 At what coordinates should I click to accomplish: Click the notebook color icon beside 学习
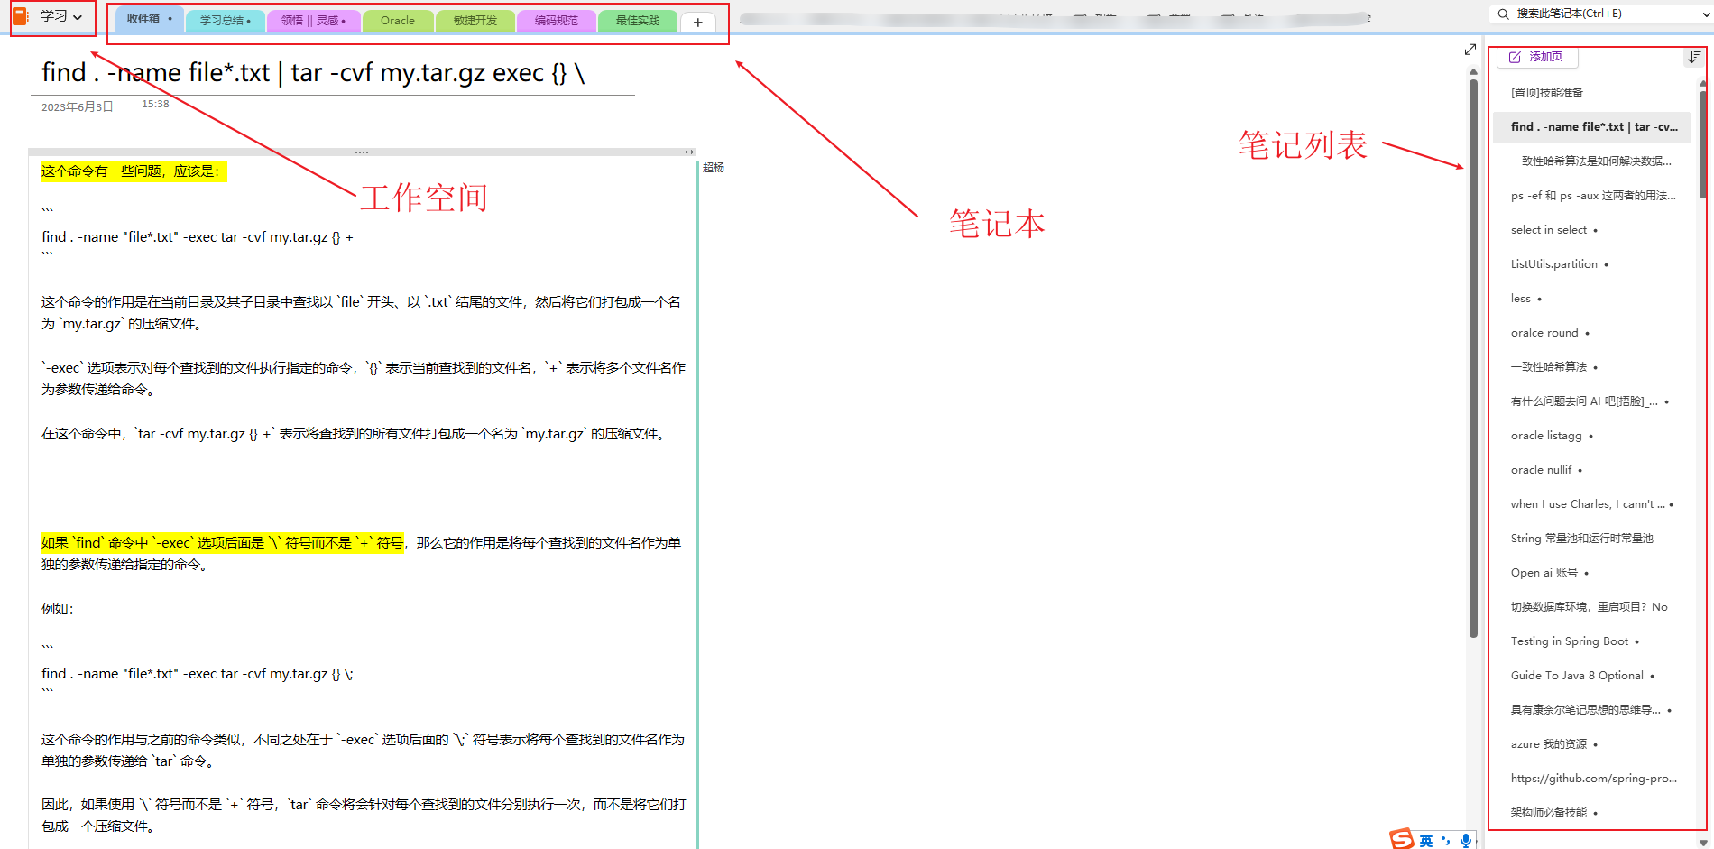click(20, 14)
